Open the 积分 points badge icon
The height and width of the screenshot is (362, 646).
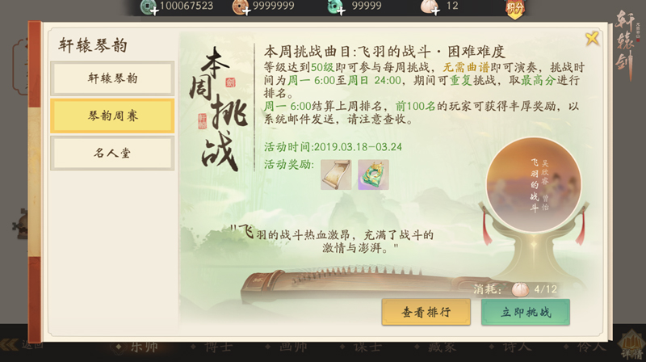click(x=515, y=8)
